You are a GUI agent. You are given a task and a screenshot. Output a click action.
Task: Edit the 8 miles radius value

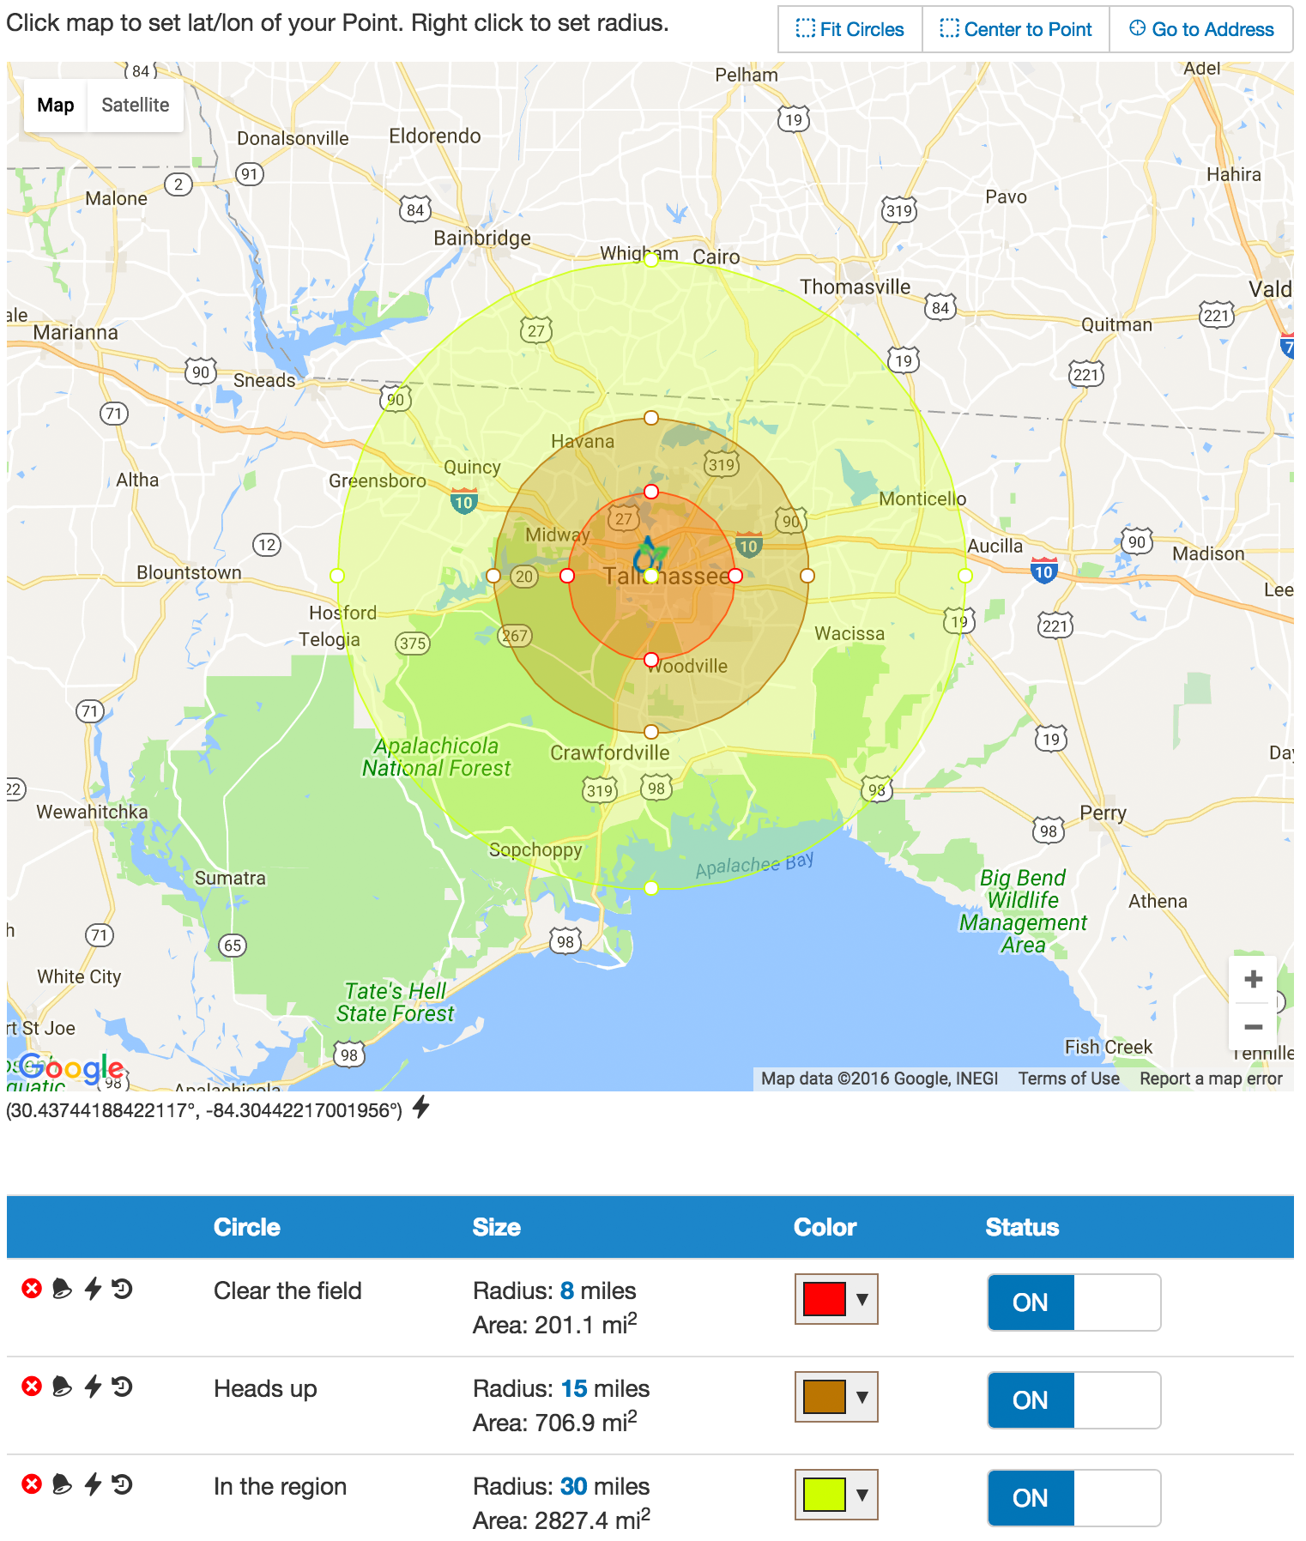click(x=567, y=1290)
